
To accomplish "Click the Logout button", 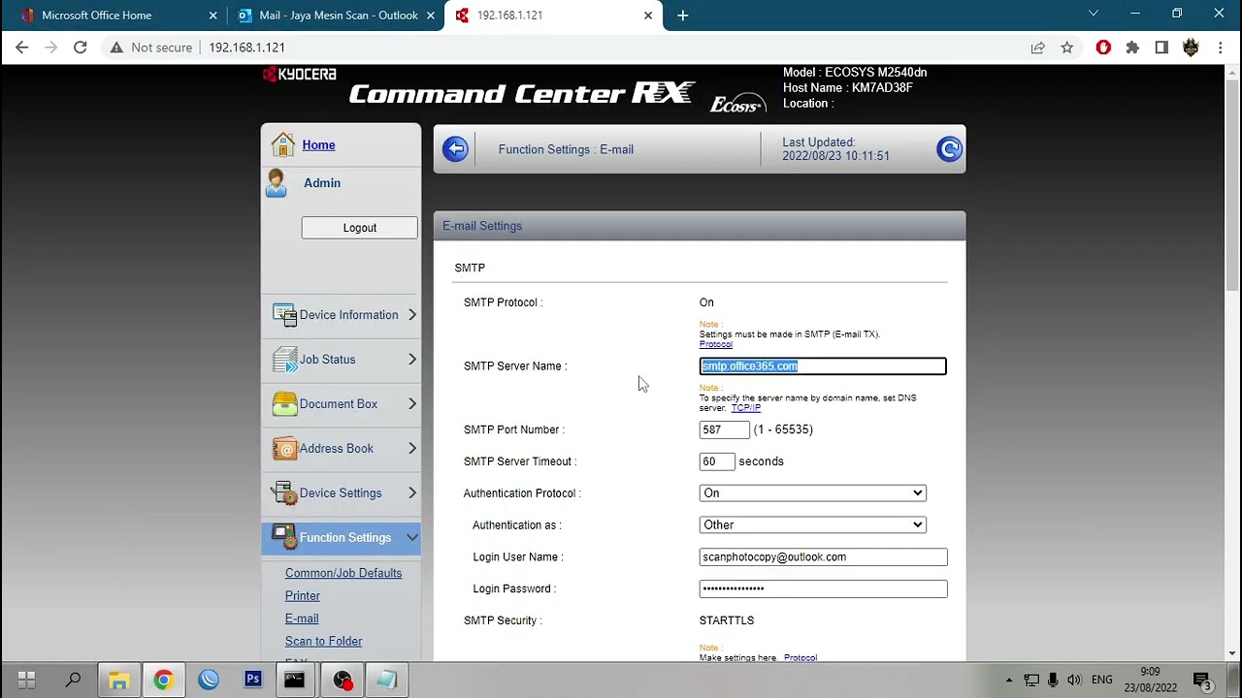I will tap(359, 228).
